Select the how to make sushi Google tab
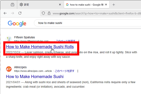This screenshot has height=94, width=141. [x=85, y=5]
